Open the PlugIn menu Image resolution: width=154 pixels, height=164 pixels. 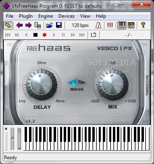click(26, 16)
